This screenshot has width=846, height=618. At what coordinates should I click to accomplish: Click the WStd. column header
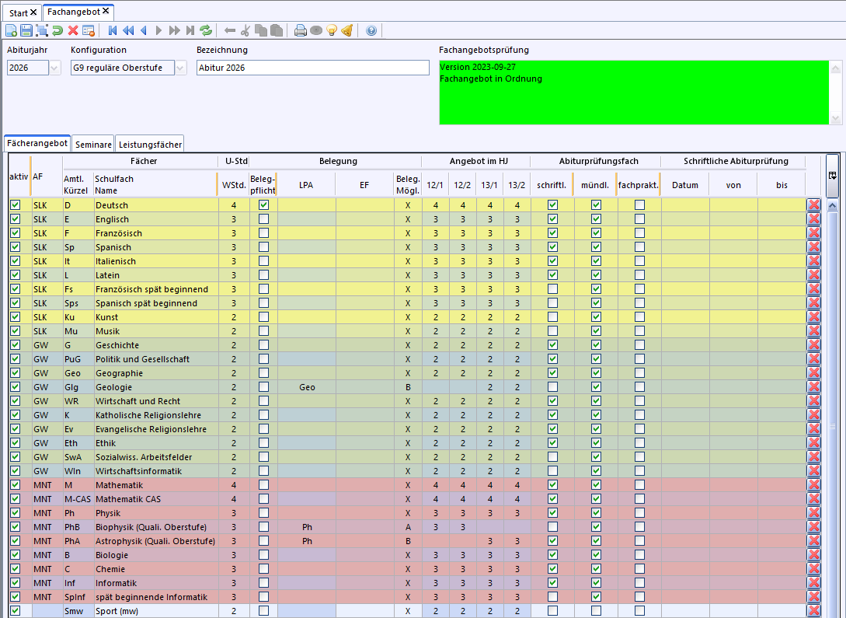[234, 185]
